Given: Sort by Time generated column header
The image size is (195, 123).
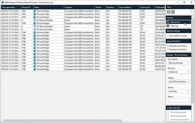Looking at the screenshot, I should click(x=11, y=7).
